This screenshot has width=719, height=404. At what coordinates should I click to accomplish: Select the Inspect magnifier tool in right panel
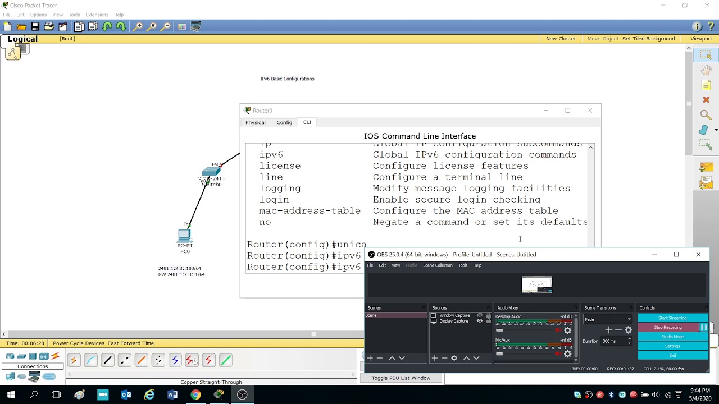tap(705, 115)
